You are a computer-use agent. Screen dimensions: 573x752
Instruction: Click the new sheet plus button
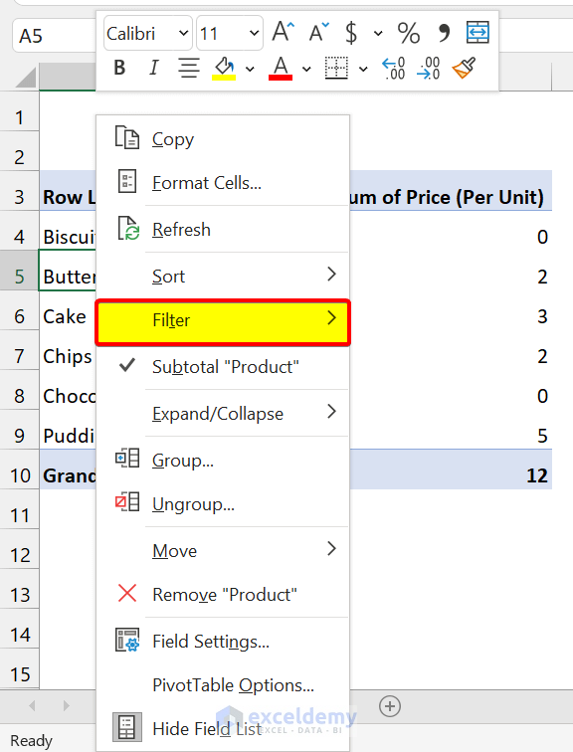point(390,706)
